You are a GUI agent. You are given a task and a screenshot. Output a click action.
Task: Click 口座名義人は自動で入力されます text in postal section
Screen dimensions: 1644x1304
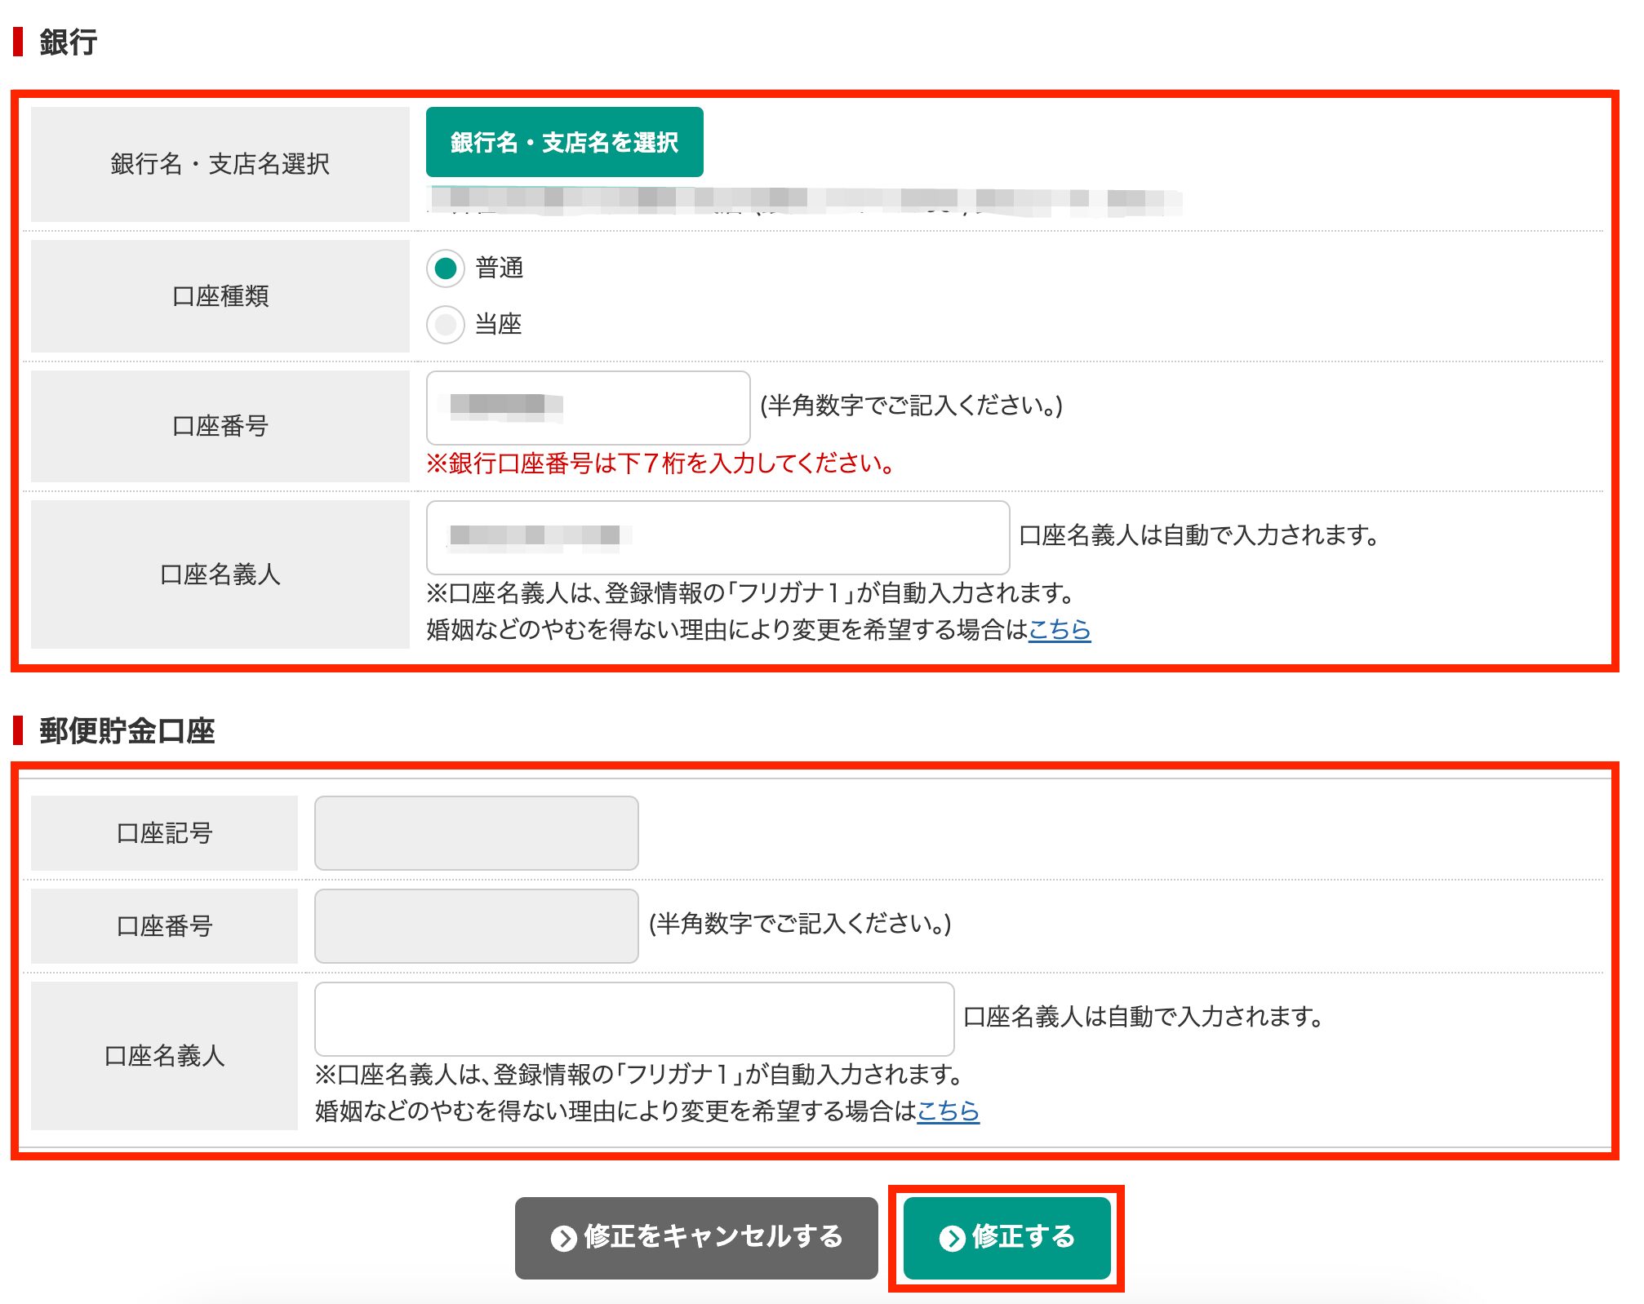click(x=1144, y=1017)
